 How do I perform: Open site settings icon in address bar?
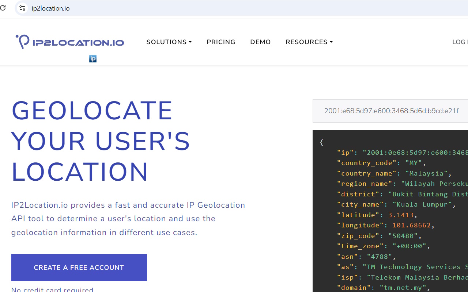point(22,8)
